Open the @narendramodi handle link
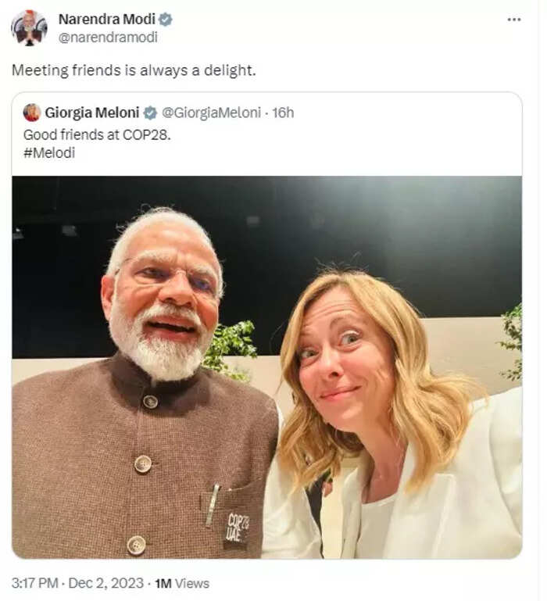 point(108,38)
